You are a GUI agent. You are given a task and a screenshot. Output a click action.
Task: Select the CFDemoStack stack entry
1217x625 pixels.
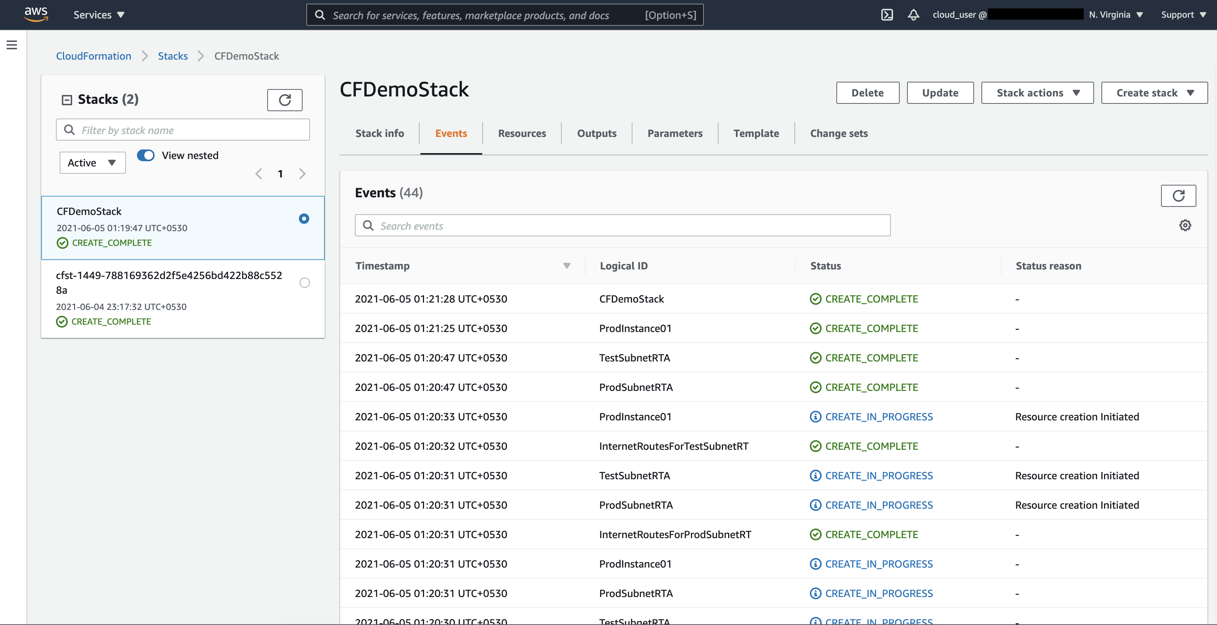(183, 228)
